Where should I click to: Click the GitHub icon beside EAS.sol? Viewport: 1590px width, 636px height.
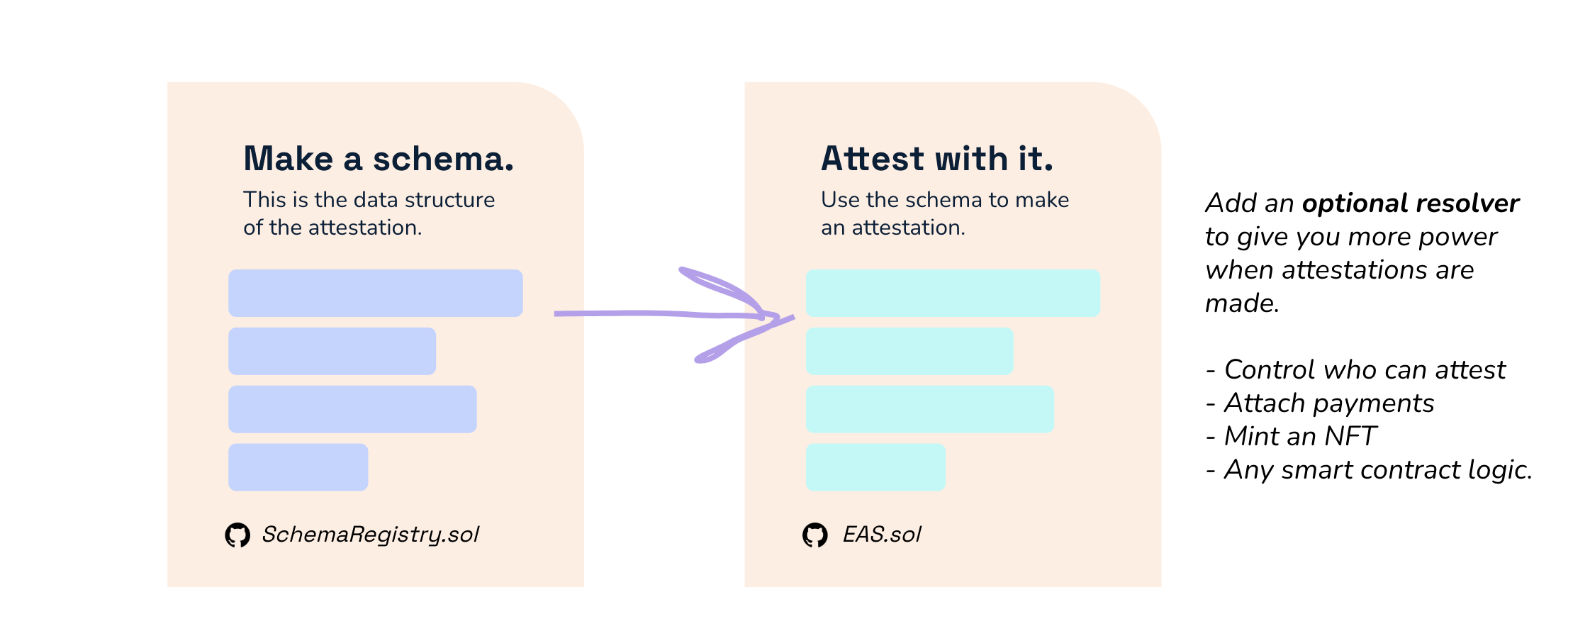click(x=814, y=535)
